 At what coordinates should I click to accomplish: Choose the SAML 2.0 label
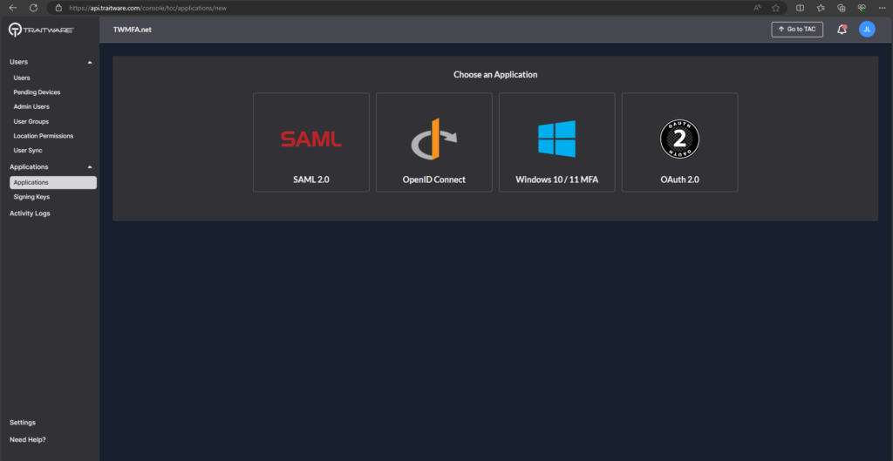[311, 180]
